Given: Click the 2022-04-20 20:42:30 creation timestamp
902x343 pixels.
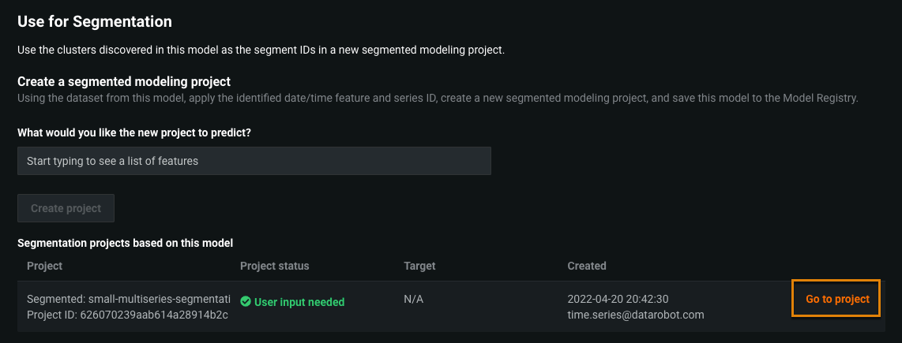Looking at the screenshot, I should coord(618,300).
